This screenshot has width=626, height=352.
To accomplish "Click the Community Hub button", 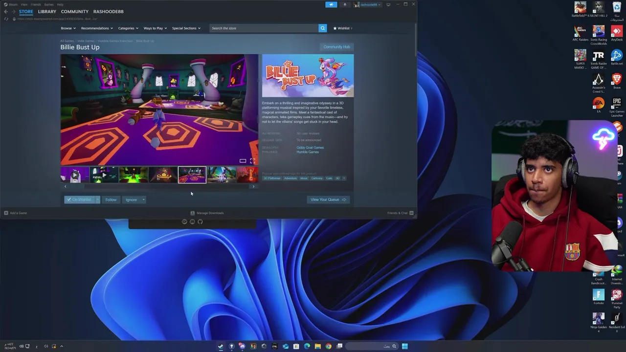I will click(x=336, y=47).
